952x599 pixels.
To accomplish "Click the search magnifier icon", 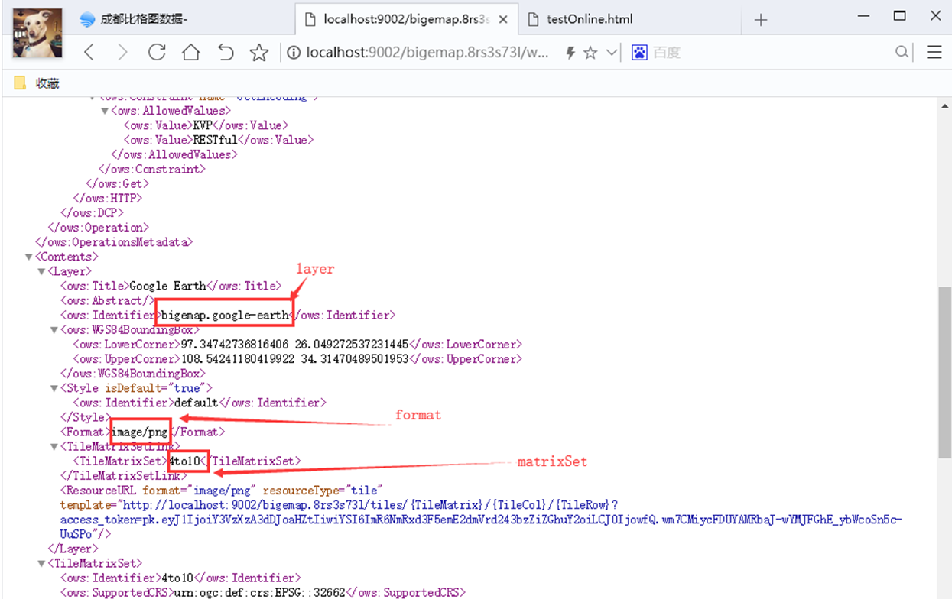I will point(902,52).
